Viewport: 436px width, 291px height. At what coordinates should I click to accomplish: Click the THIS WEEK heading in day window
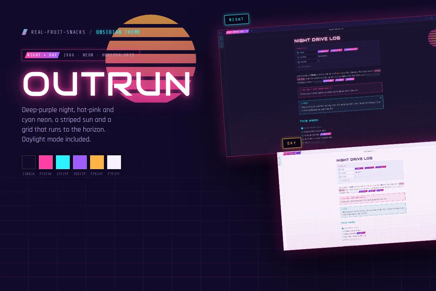(x=348, y=223)
